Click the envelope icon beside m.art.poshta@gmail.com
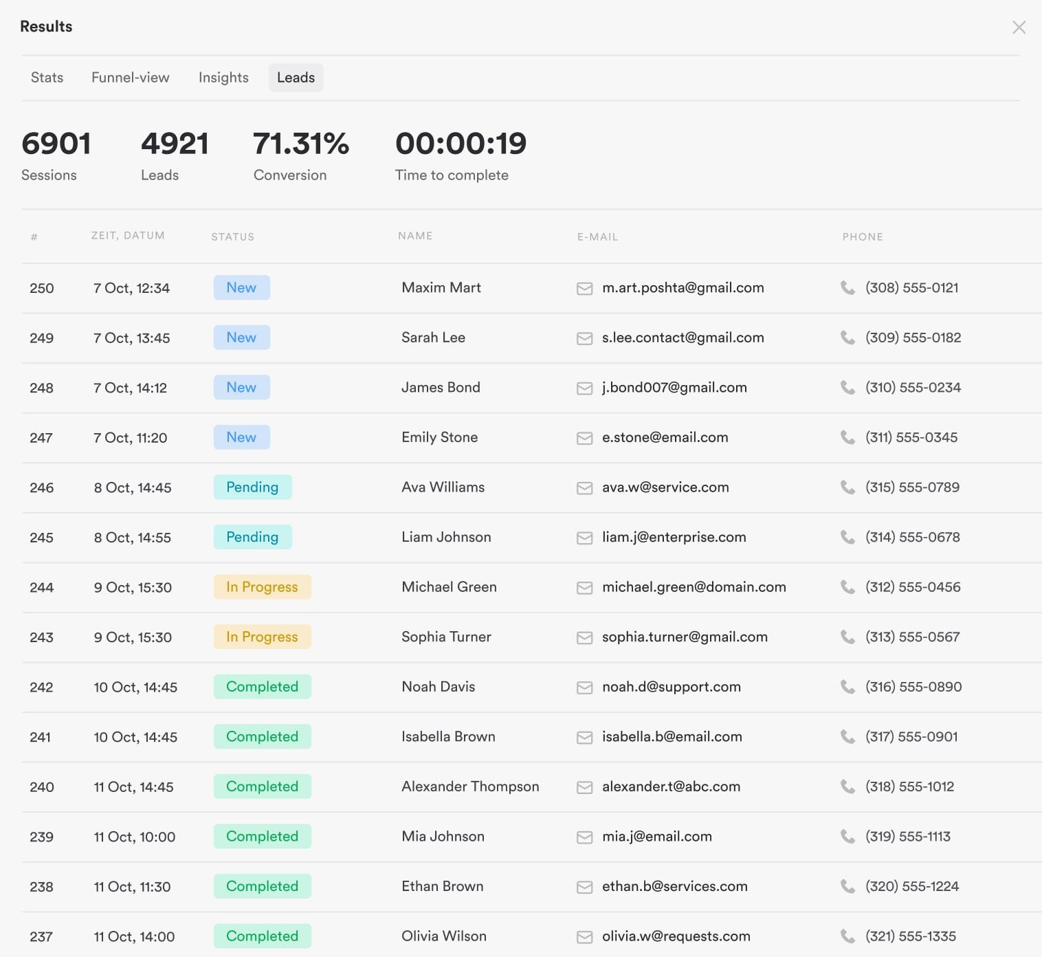This screenshot has width=1042, height=957. click(x=584, y=289)
